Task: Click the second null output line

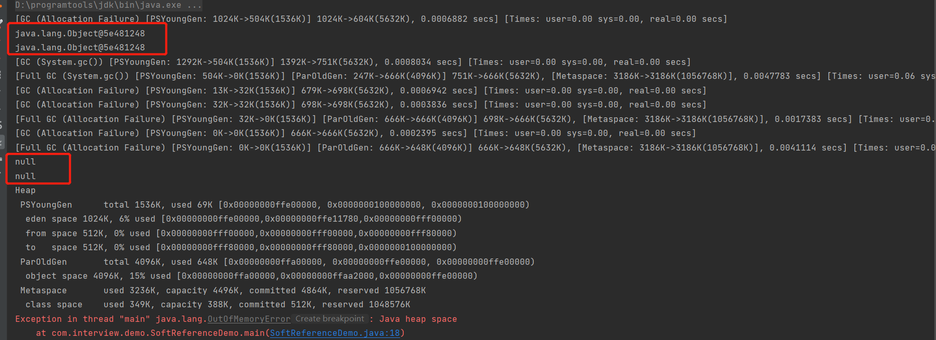Action: pyautogui.click(x=25, y=176)
